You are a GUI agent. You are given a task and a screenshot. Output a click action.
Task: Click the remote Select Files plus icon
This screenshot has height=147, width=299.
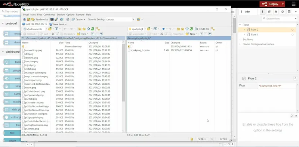coord(201,34)
